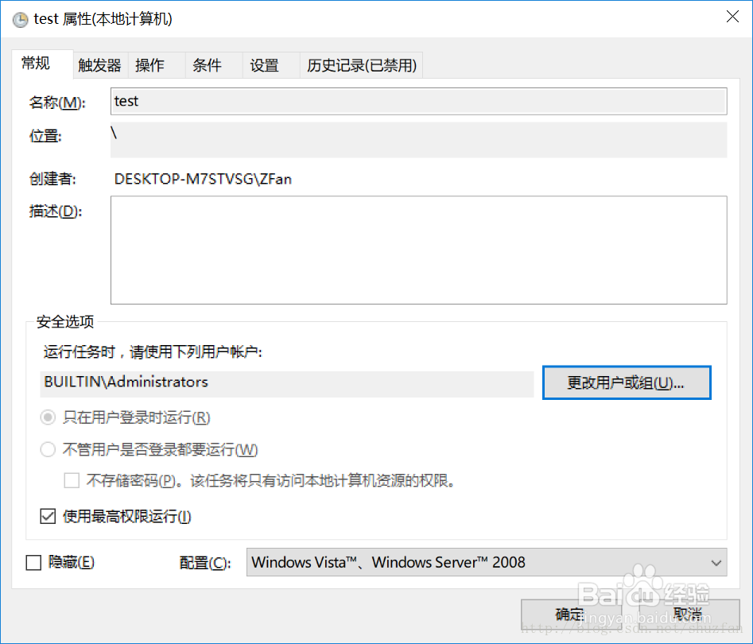Click the task clock icon in the title bar

20,20
